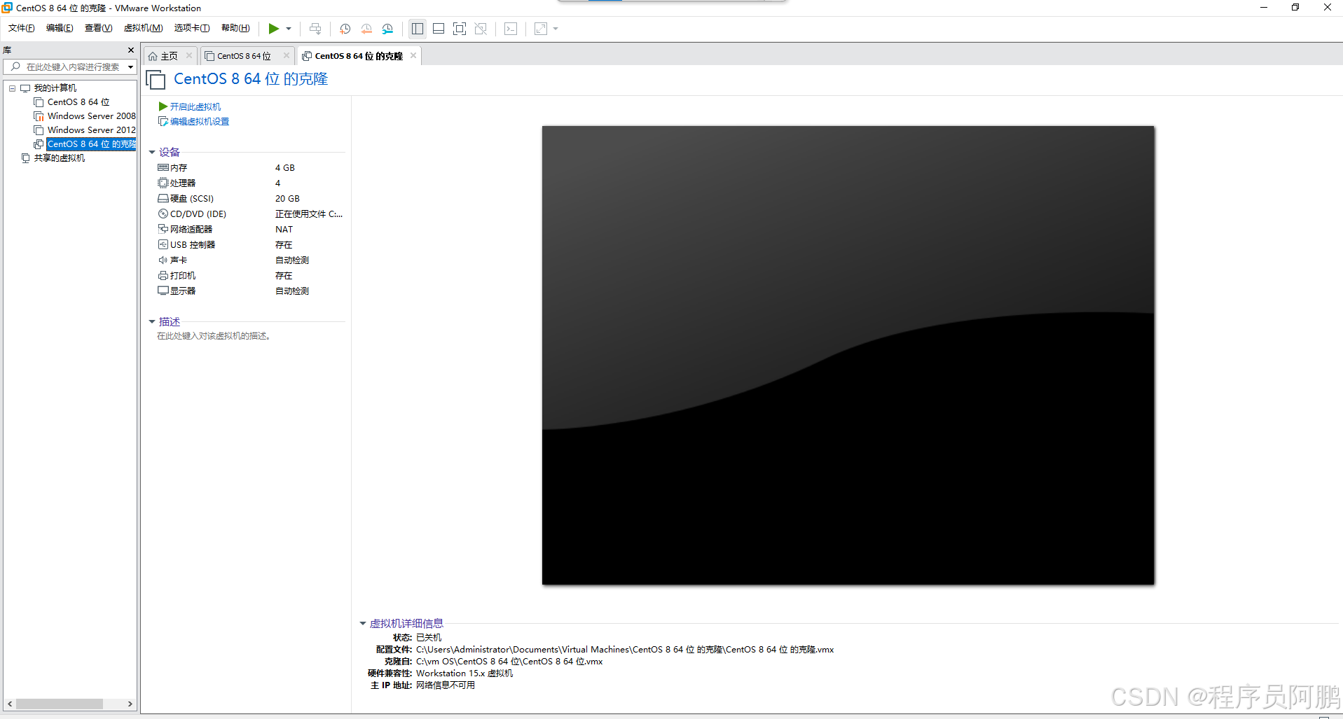Screen dimensions: 1343x719
Task: Click the 配置文件 vmx path text
Action: [625, 650]
